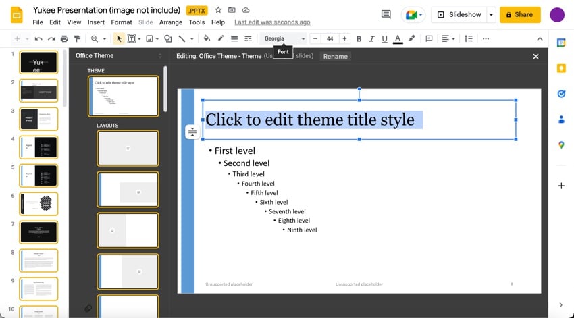This screenshot has height=318, width=574.
Task: Select slide 7 thumbnail in filmstrip
Action: (x=38, y=232)
